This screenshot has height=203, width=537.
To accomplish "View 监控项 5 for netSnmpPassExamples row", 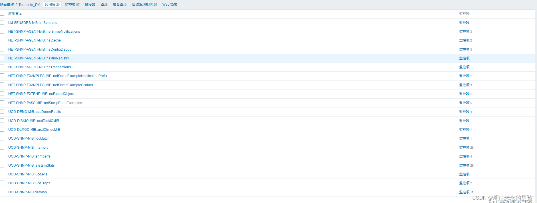I will pos(465,103).
